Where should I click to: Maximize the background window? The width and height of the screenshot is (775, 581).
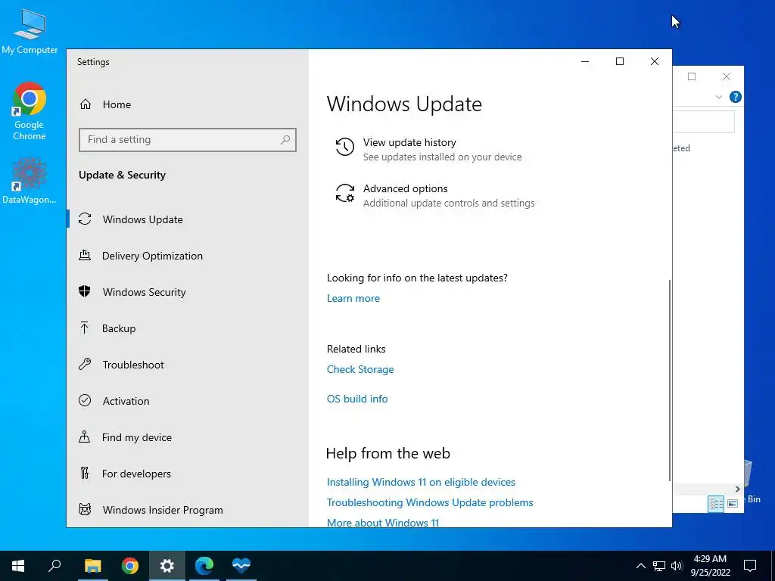tap(692, 76)
